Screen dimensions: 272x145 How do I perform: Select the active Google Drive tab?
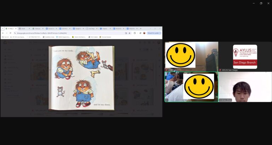click(11, 29)
